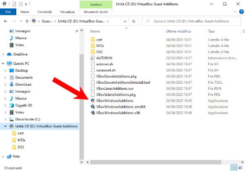Go back with the back arrow
Image resolution: width=245 pixels, height=171 pixels.
[x=6, y=21]
